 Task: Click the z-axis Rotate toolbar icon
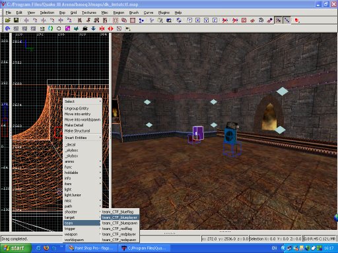pyautogui.click(x=69, y=20)
